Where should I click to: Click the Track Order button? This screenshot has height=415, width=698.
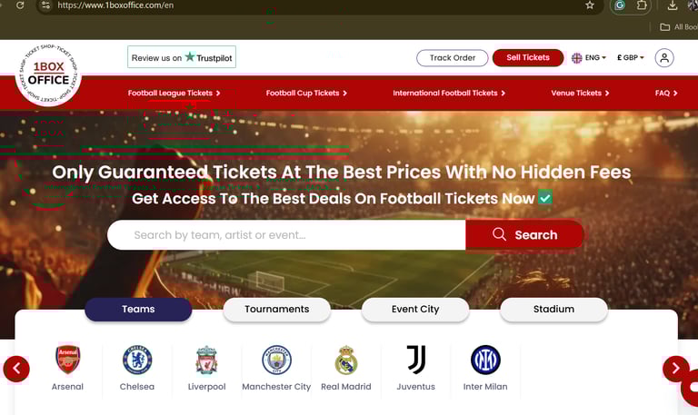point(453,58)
